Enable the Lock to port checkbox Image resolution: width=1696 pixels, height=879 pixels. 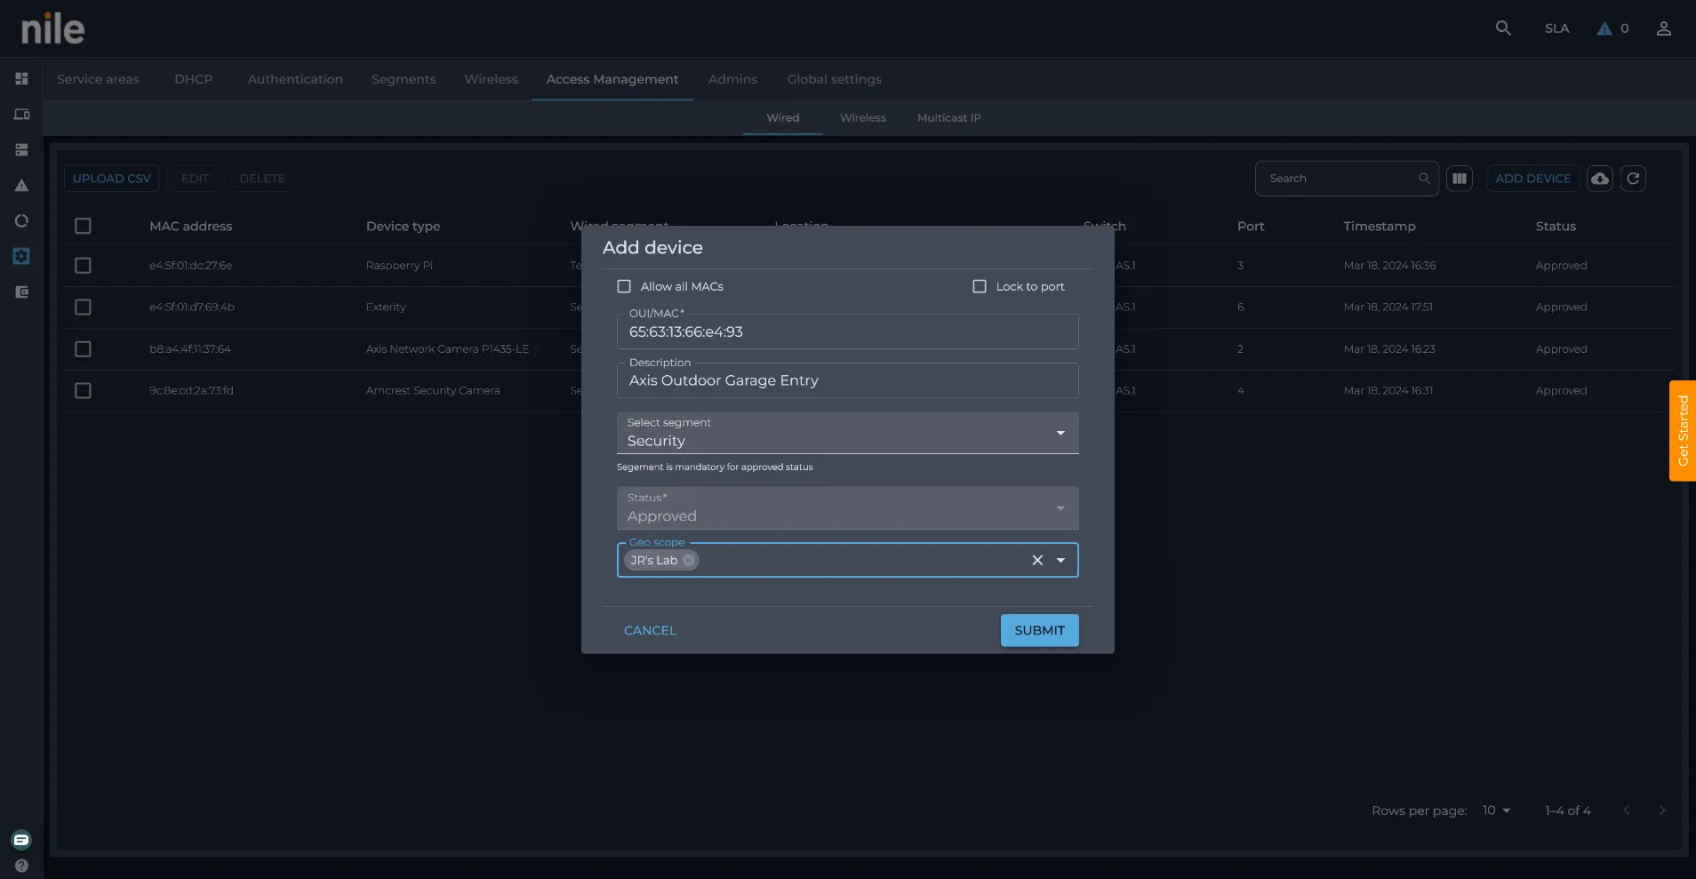[x=980, y=287]
